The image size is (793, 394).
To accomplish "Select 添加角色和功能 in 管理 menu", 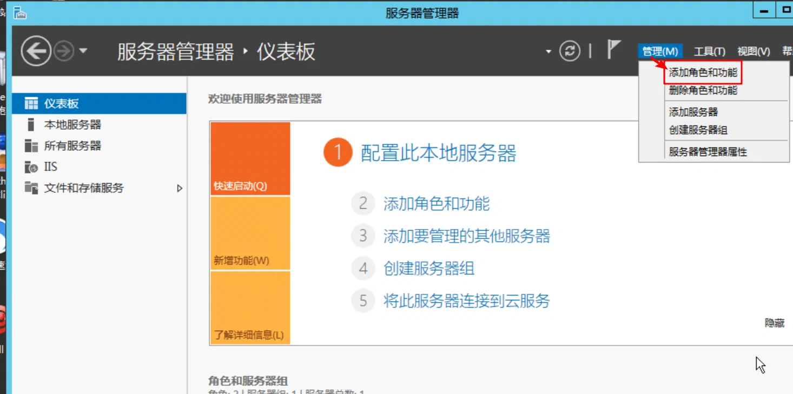I will point(703,72).
